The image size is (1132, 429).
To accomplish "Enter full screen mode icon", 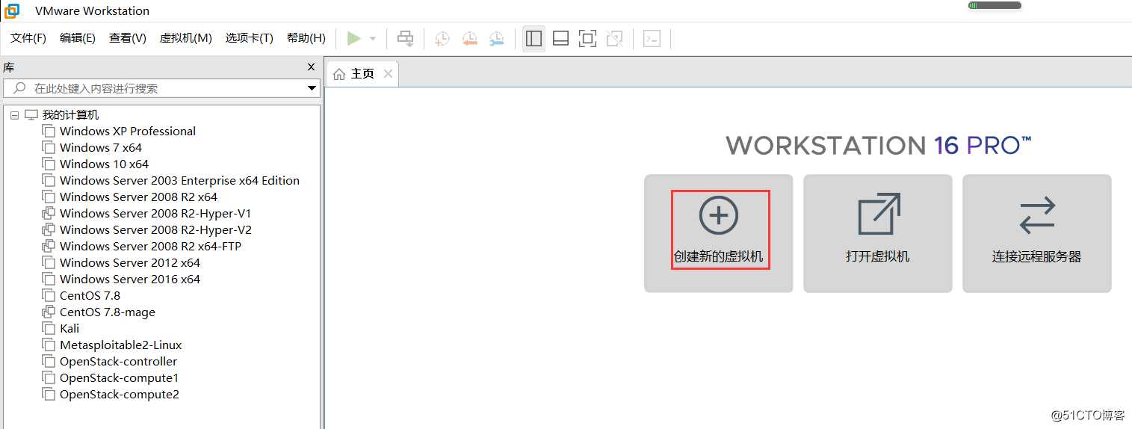I will (588, 38).
